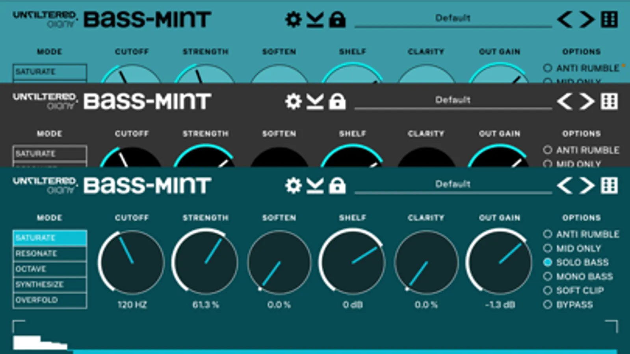Go to previous preset in the light teal panel

[x=565, y=19]
